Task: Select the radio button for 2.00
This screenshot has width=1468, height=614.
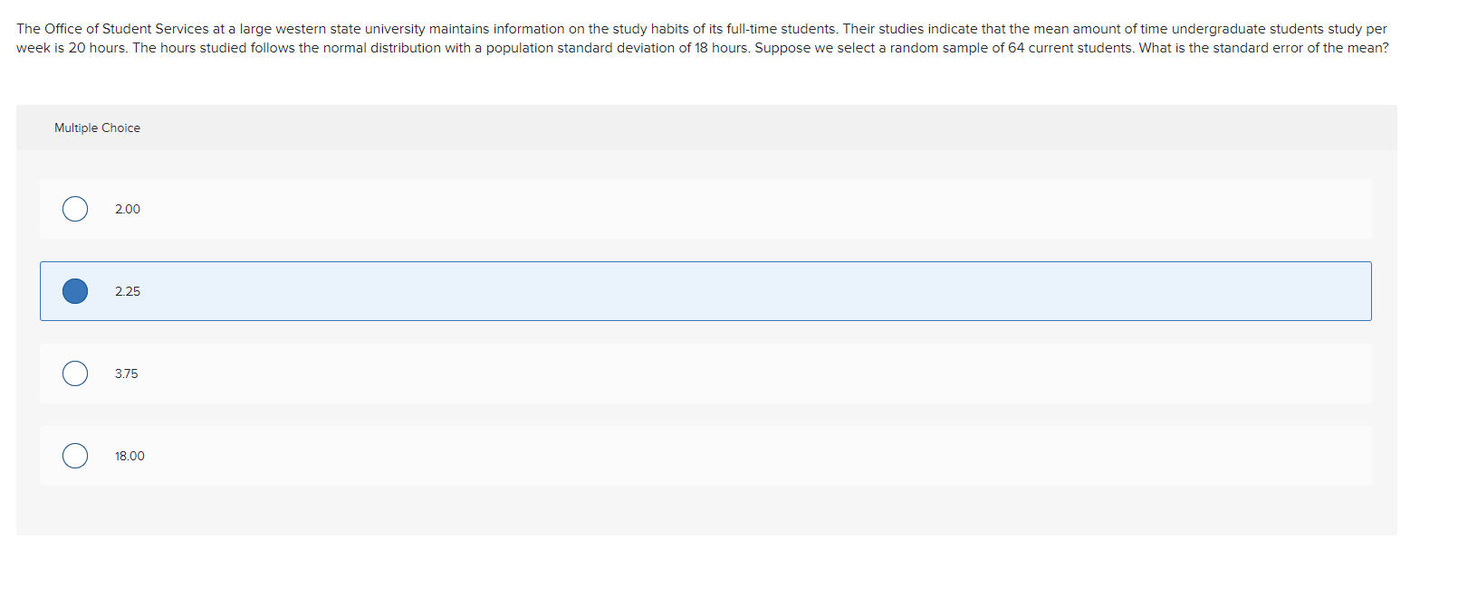Action: 75,209
